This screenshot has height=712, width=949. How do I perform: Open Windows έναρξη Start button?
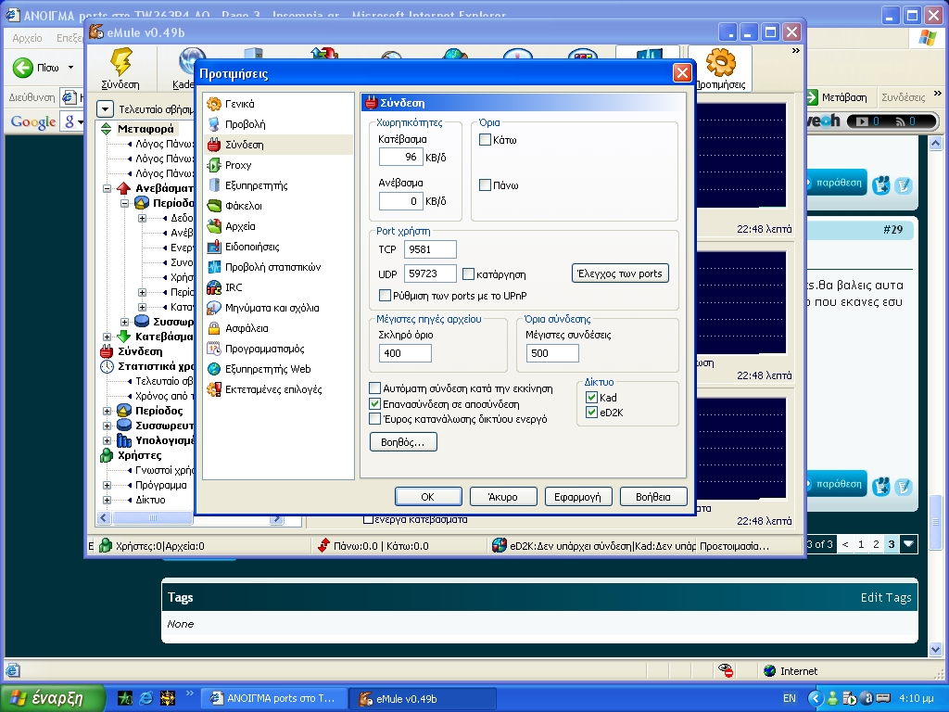pyautogui.click(x=51, y=698)
